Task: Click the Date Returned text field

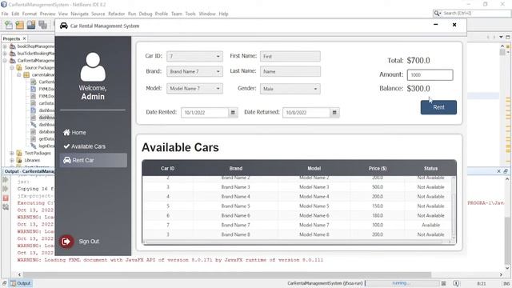Action: tap(306, 112)
